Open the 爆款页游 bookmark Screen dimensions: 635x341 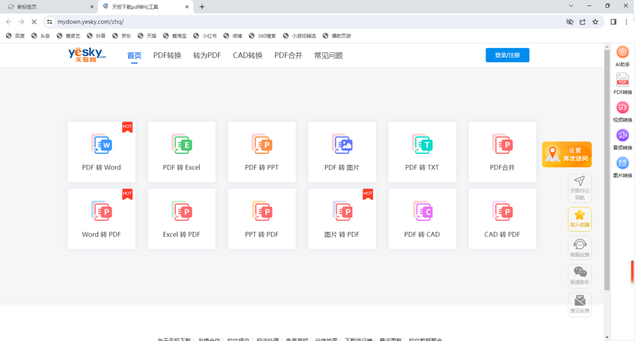pos(337,36)
